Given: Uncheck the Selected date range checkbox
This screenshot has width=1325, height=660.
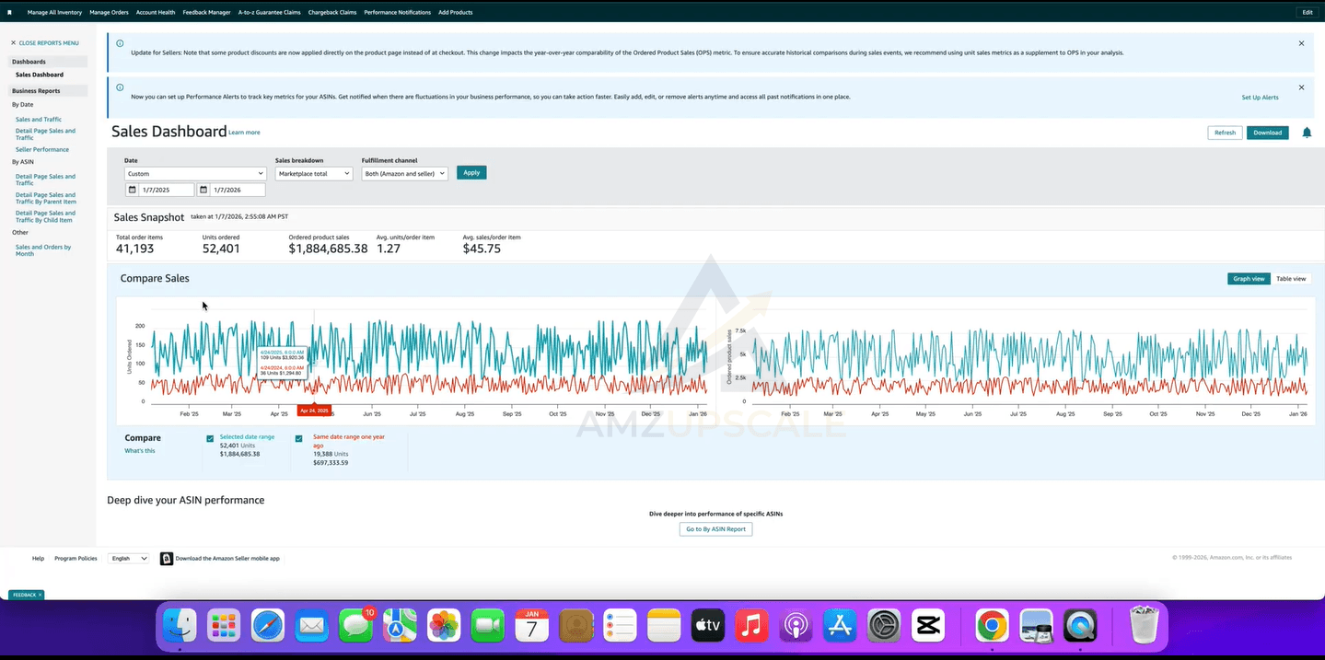Looking at the screenshot, I should pyautogui.click(x=211, y=438).
